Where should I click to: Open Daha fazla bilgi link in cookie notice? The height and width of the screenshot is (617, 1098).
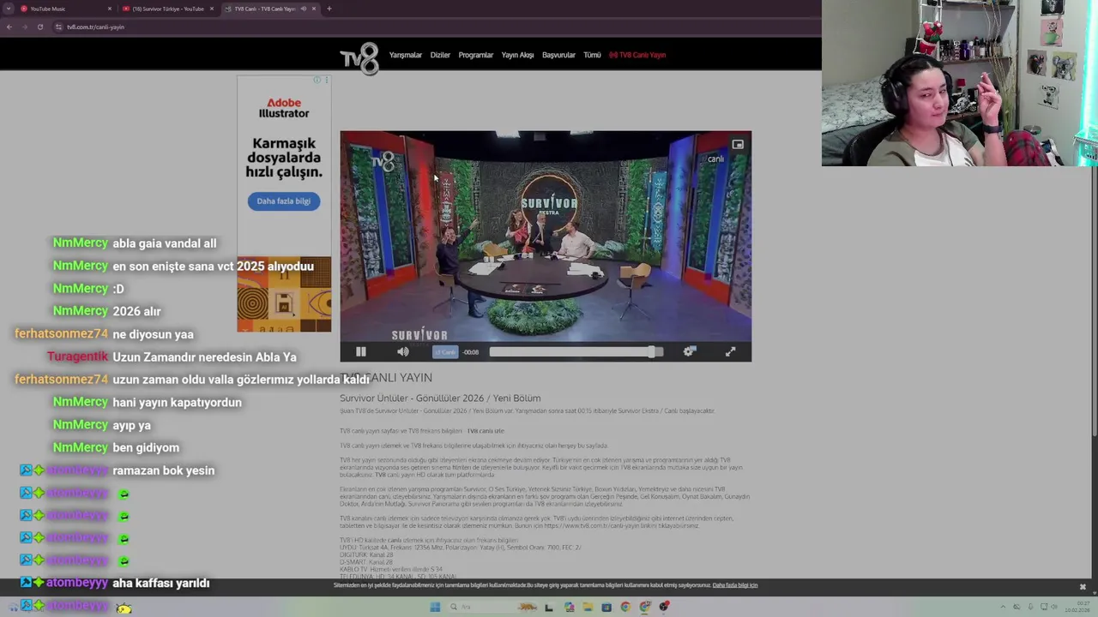(x=735, y=585)
